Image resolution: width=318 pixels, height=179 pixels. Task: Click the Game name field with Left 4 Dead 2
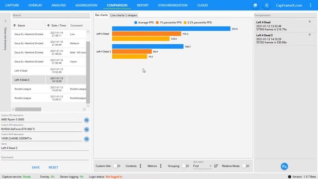click(x=45, y=148)
